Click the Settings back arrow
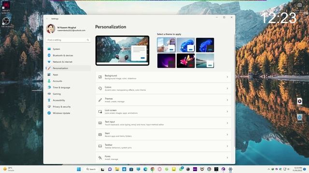Viewport: 309px width, 173px height. (x=47, y=19)
